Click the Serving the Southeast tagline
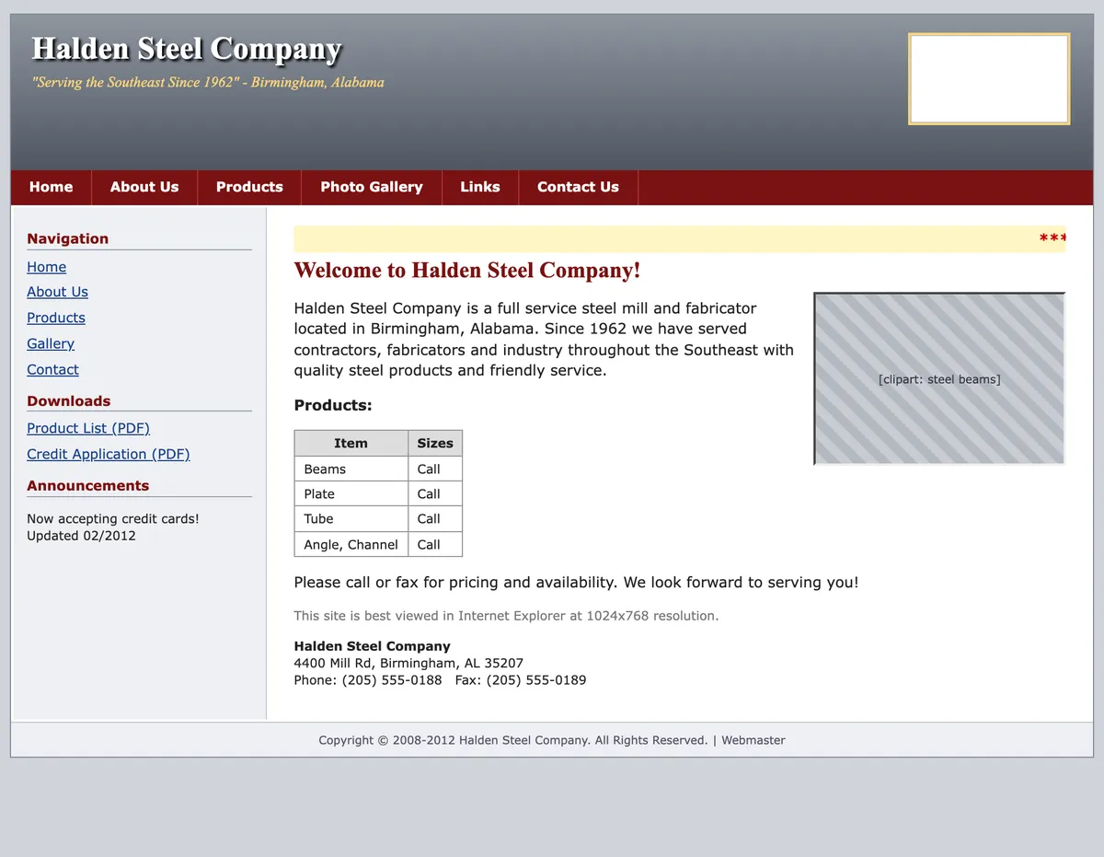Viewport: 1104px width, 857px height. [208, 82]
